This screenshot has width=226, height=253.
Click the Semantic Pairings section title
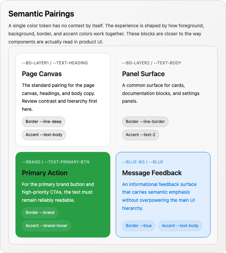click(41, 14)
